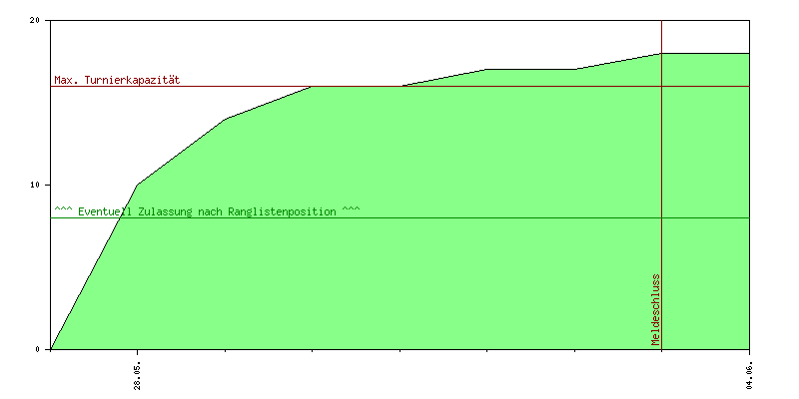Click curve peak on the Meldeschluss line

[661, 53]
